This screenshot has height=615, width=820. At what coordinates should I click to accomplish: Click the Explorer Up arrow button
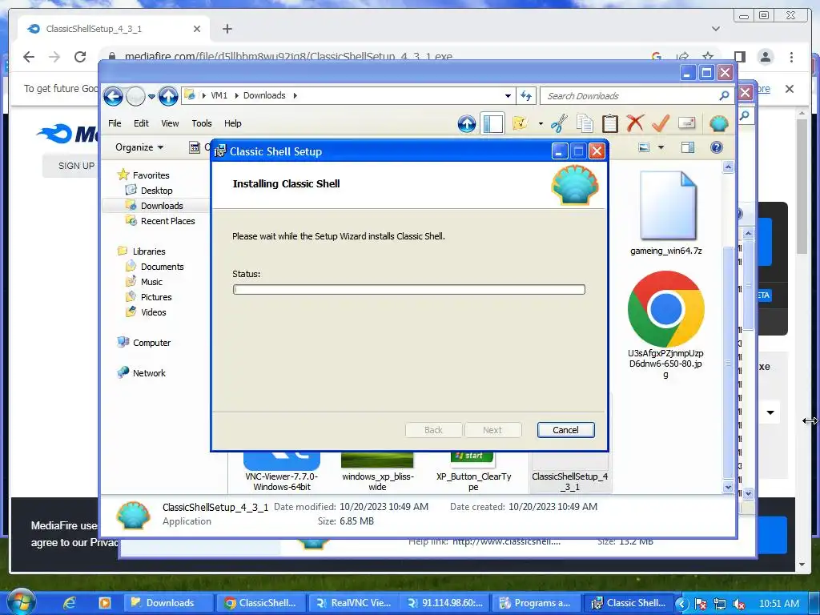click(x=168, y=96)
